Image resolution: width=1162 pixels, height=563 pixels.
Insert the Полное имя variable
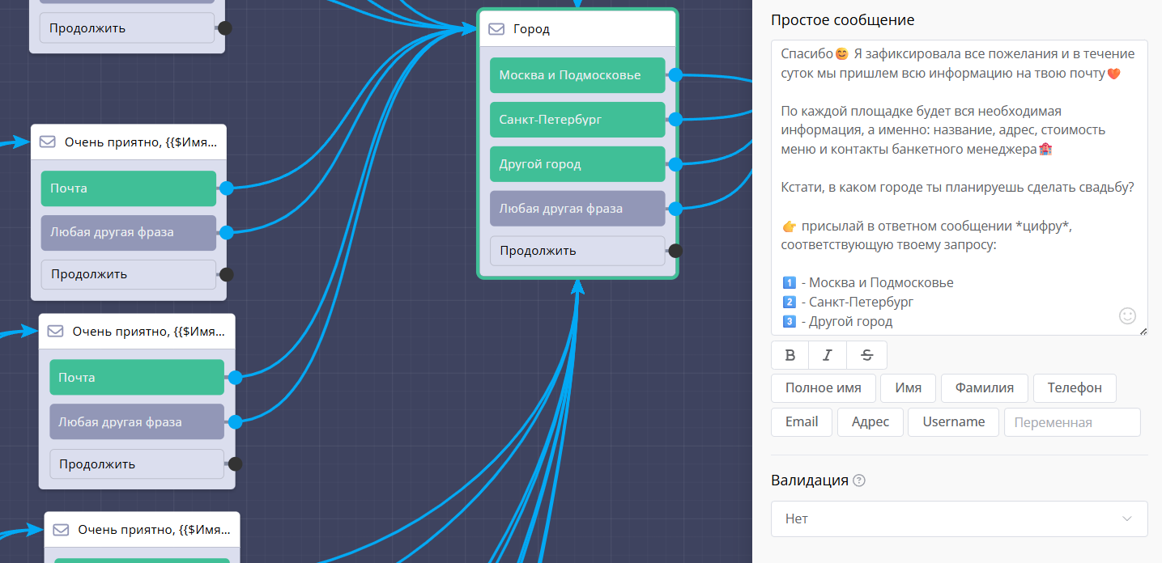point(823,388)
